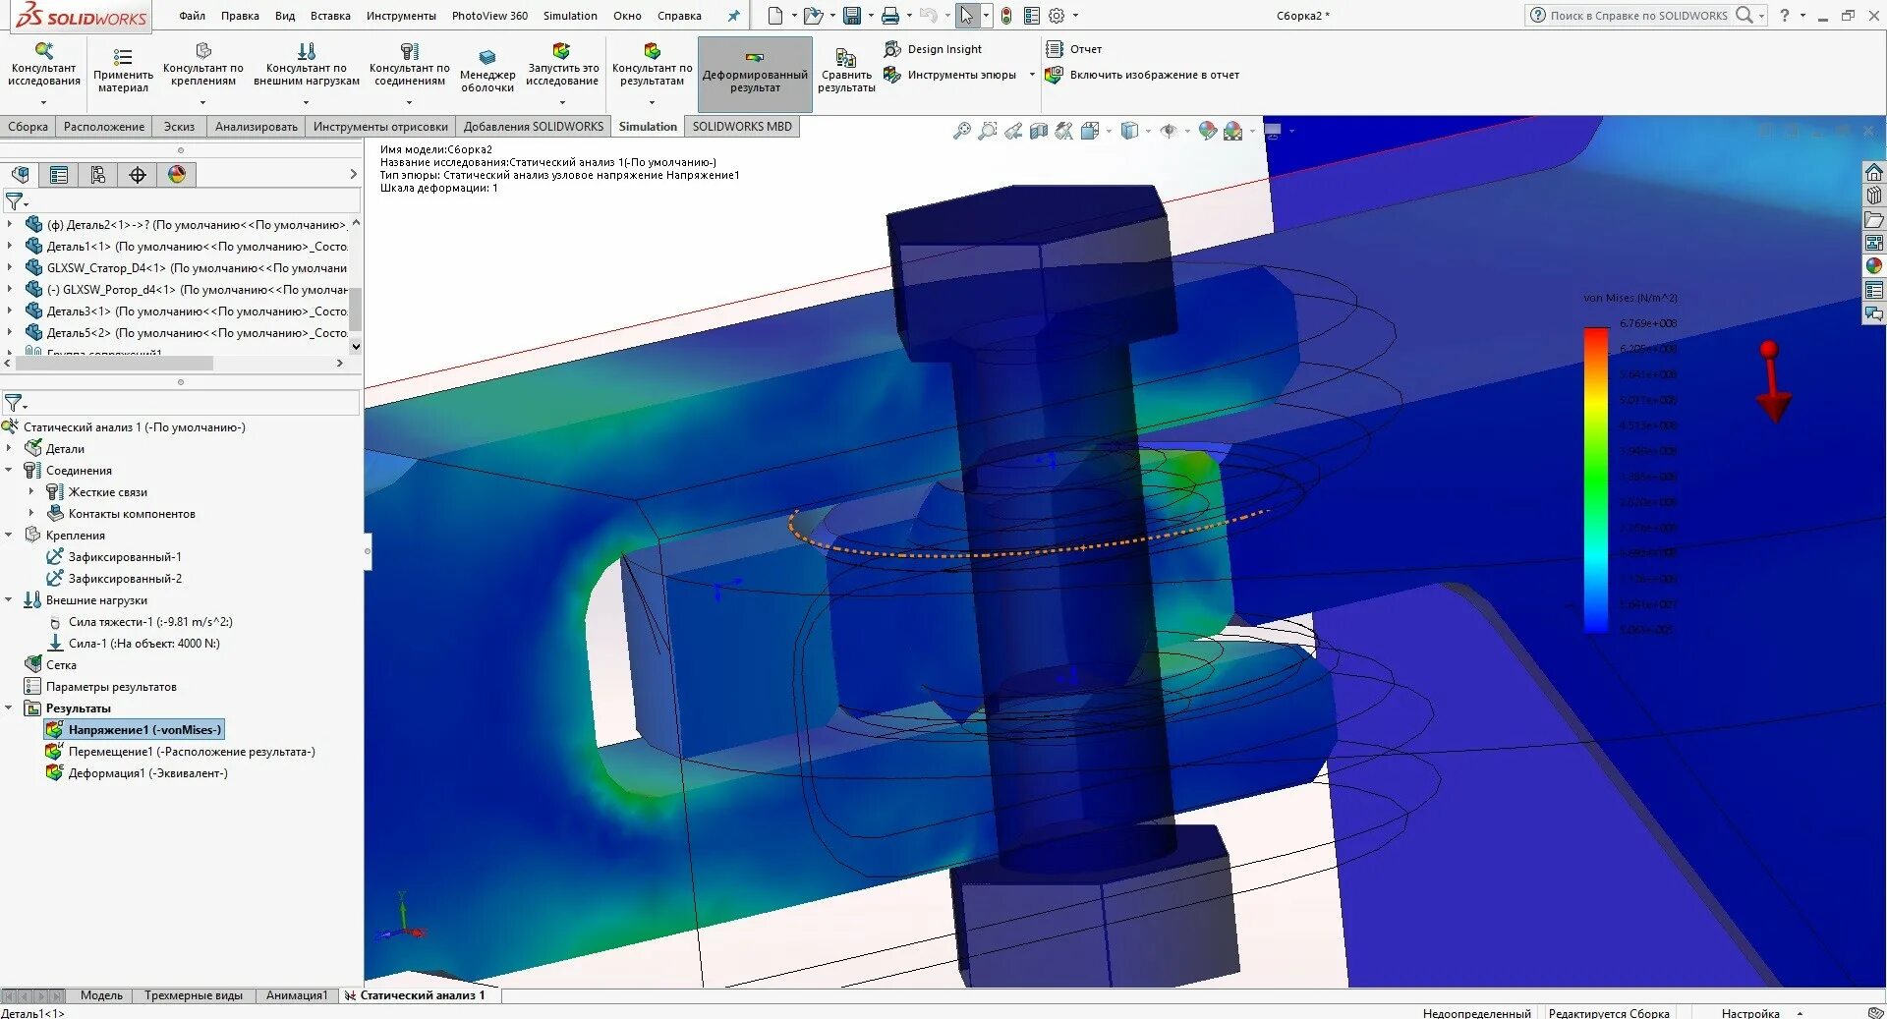Expand the Жесткие связи item
Viewport: 1887px width, 1019px height.
pyautogui.click(x=31, y=491)
